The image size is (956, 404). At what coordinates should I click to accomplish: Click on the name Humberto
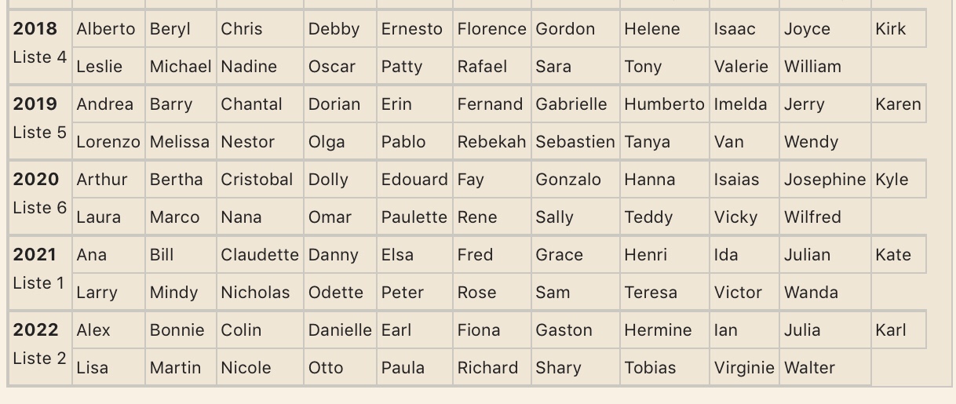(664, 104)
